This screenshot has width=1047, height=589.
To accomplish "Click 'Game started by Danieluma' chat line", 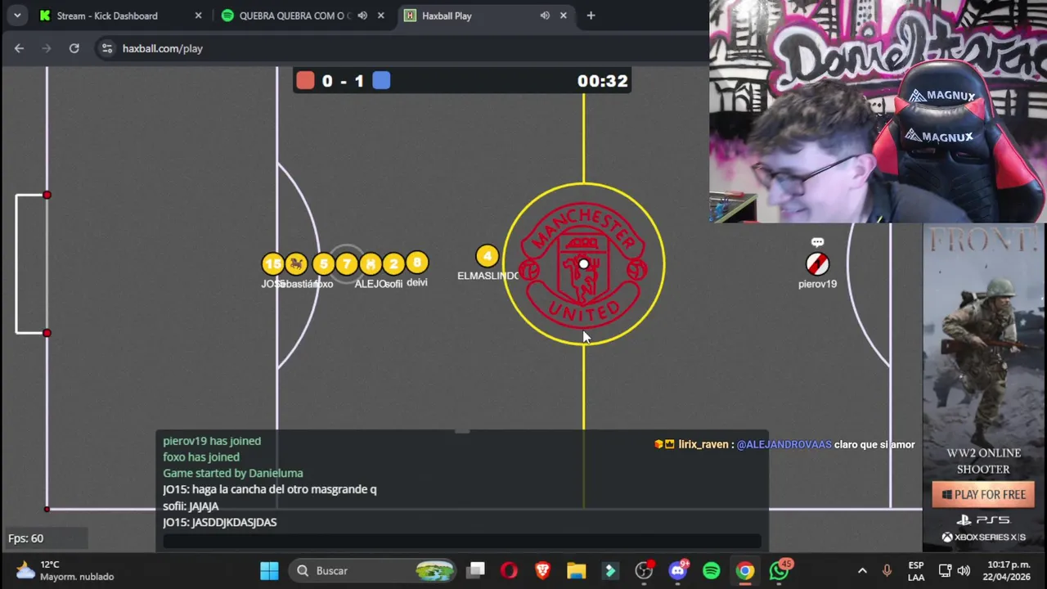I will point(233,473).
